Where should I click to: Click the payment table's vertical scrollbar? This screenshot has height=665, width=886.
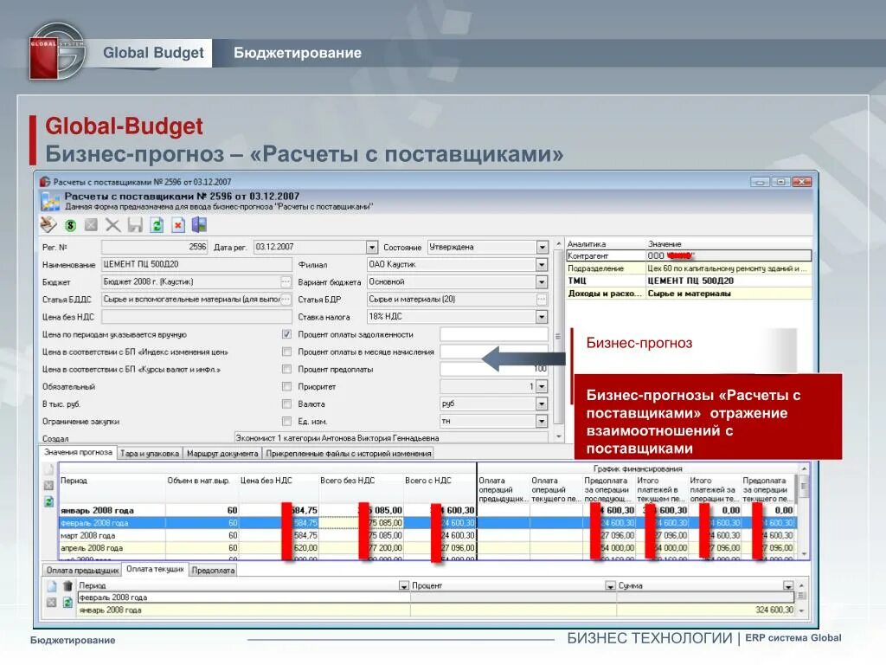[x=801, y=597]
